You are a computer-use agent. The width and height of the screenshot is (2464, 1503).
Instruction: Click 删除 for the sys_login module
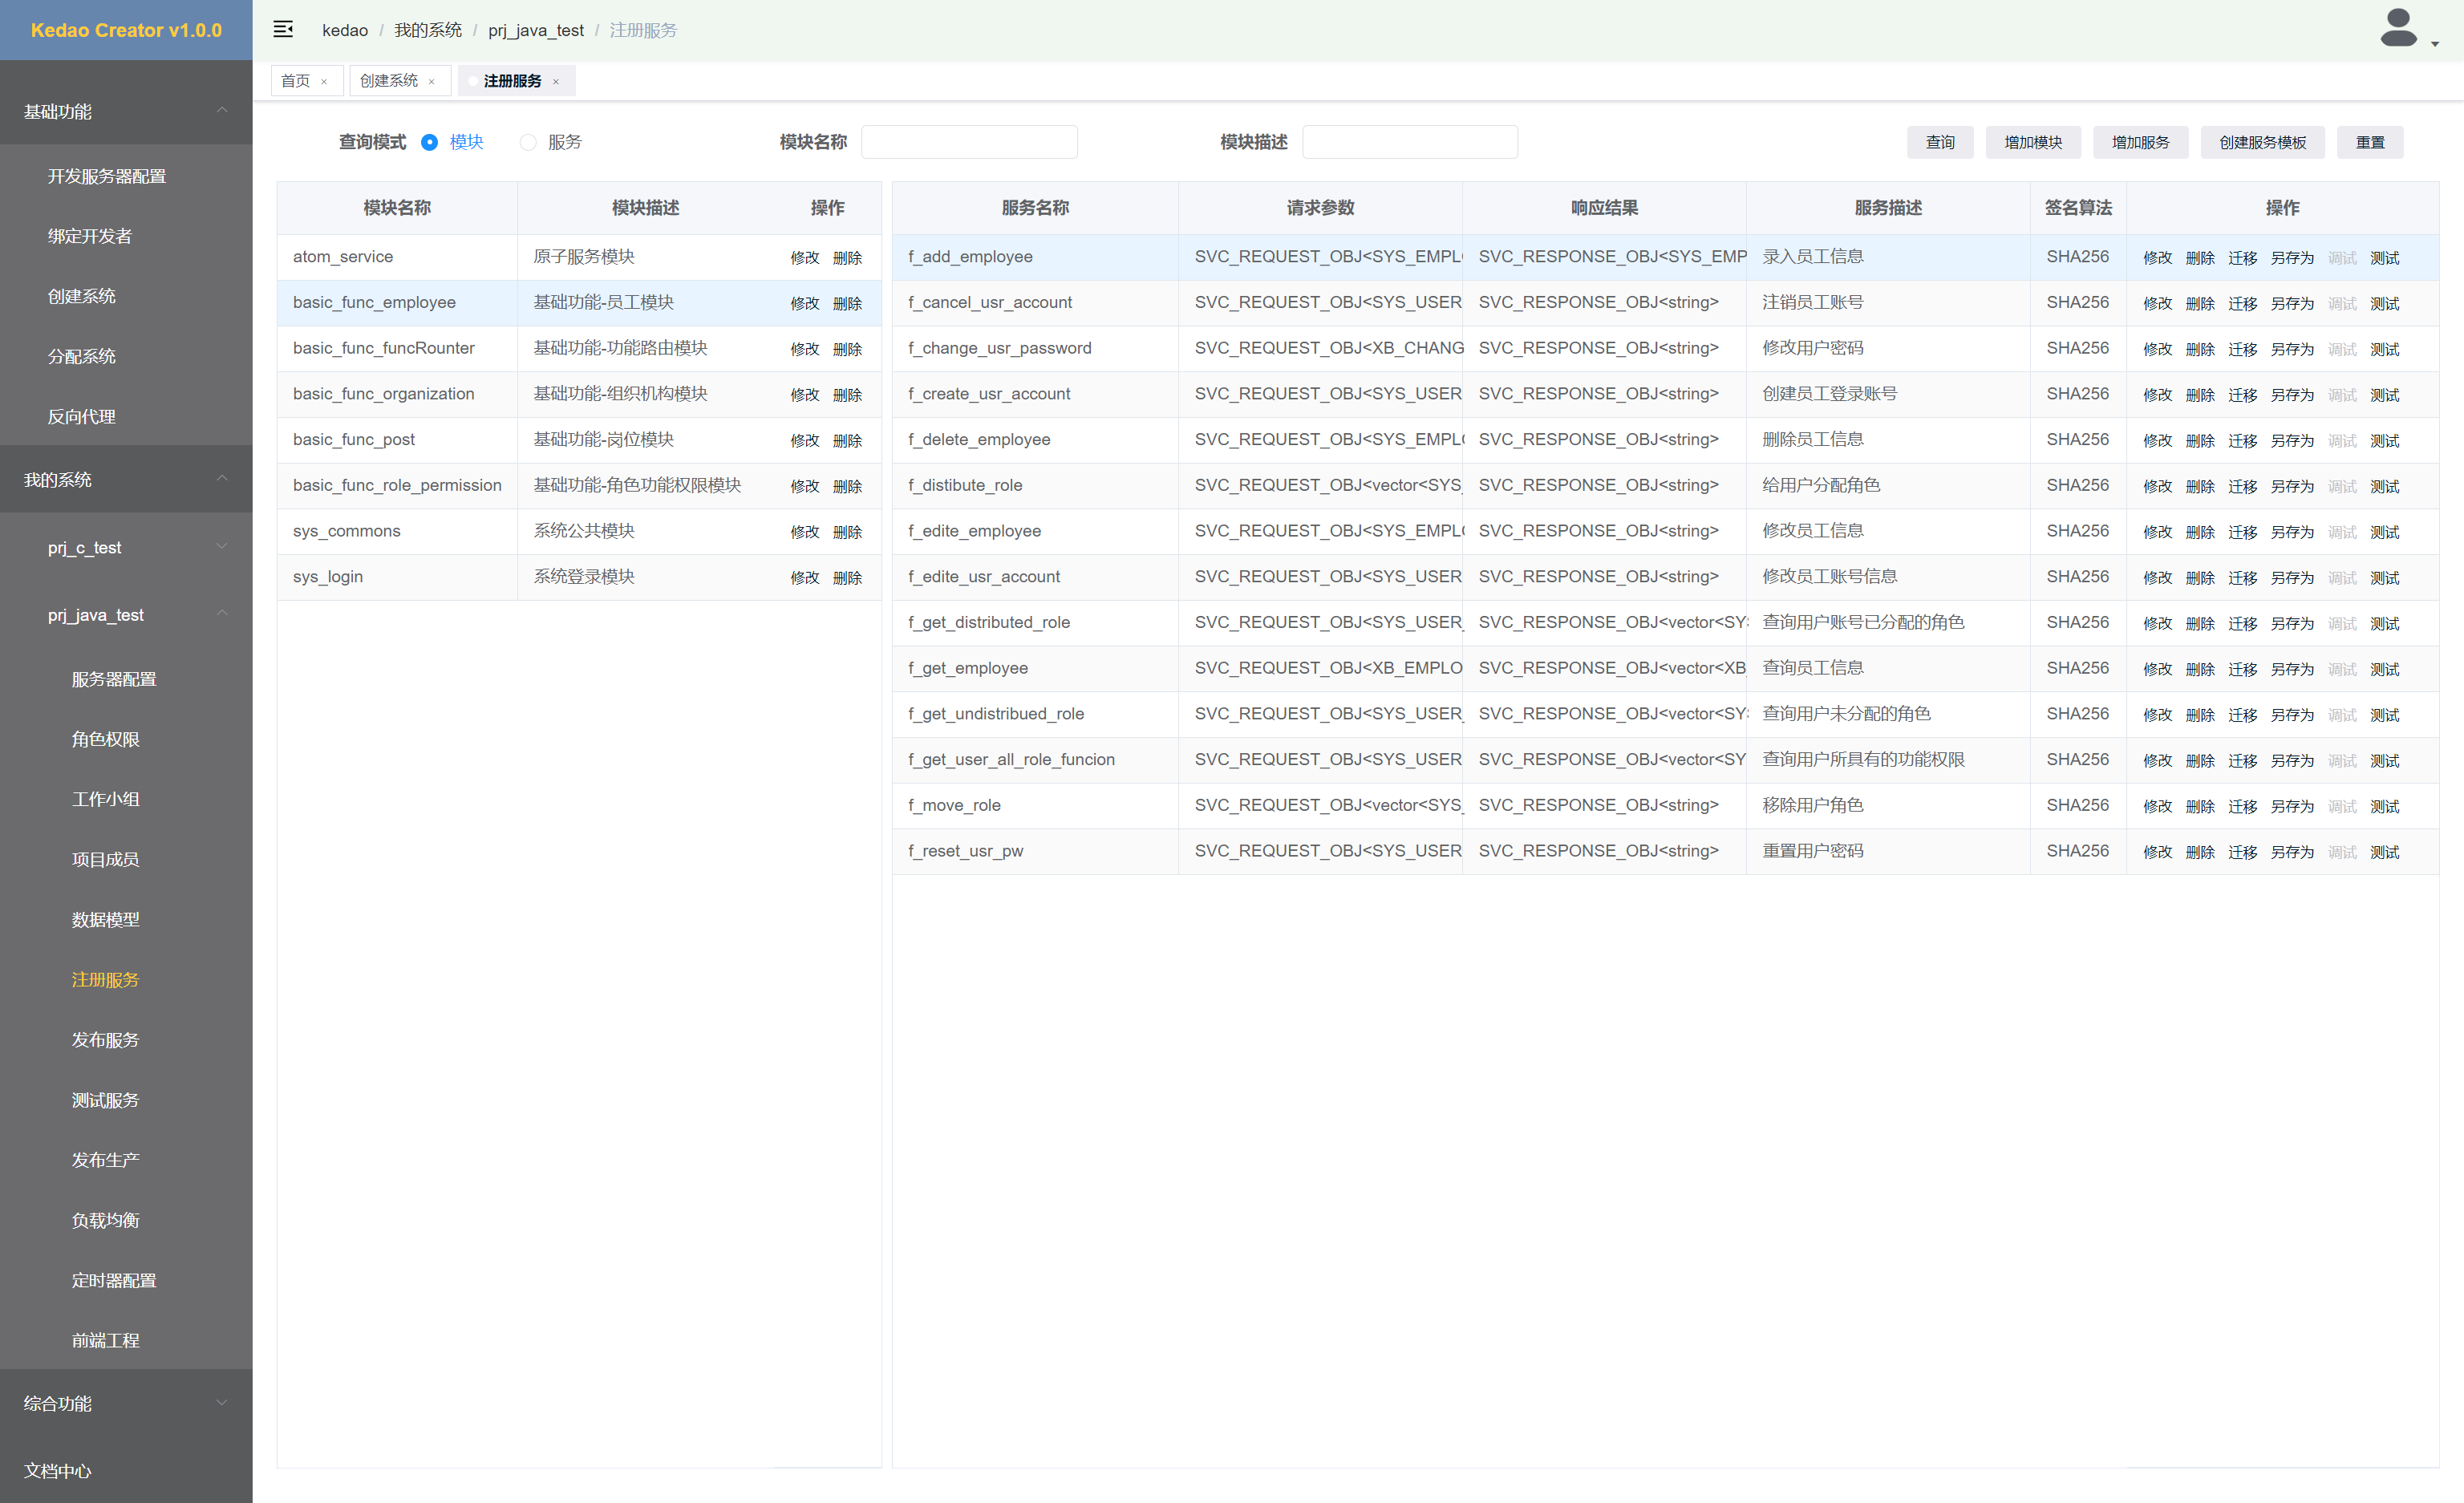[x=847, y=578]
